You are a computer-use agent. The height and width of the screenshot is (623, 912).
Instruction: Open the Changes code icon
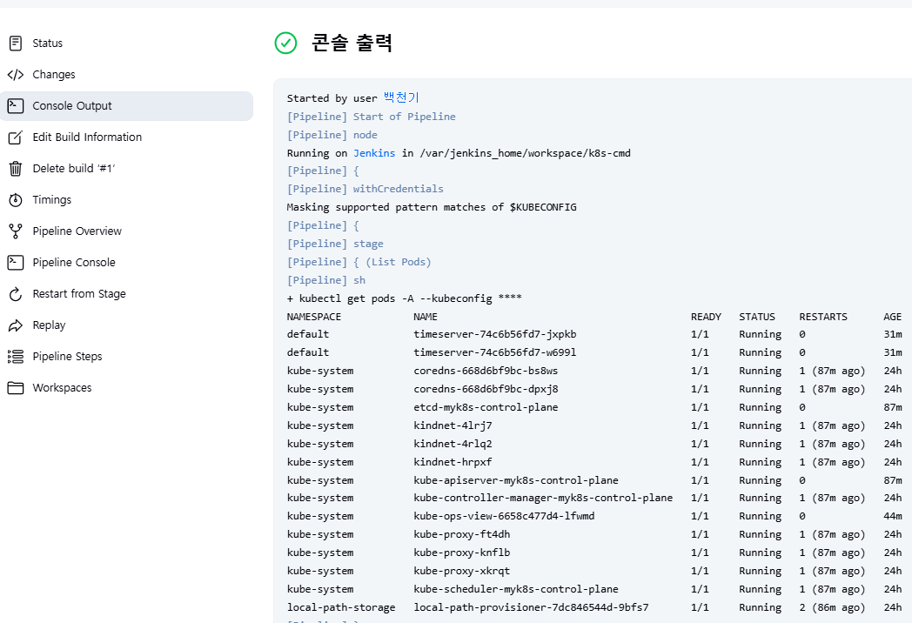[16, 75]
